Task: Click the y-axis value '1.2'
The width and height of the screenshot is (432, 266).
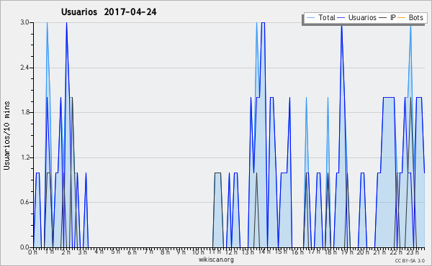Action: pos(24,157)
